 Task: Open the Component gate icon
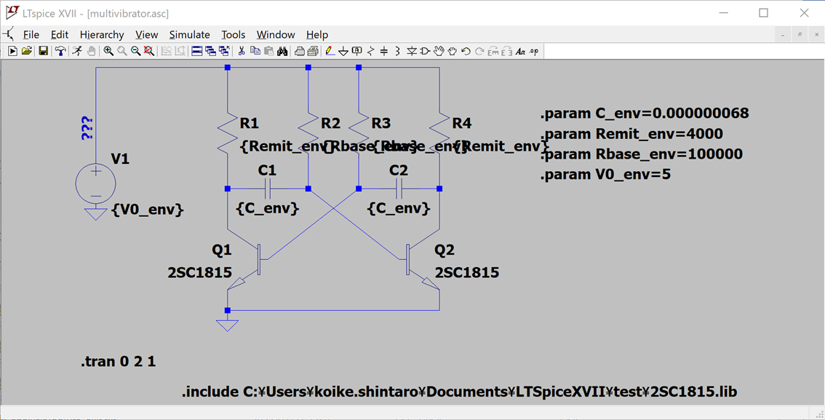(425, 51)
